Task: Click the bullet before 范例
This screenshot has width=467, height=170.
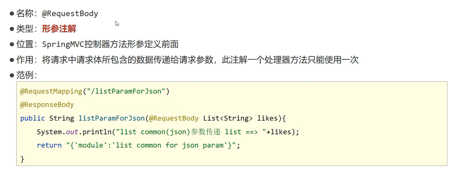Action: pyautogui.click(x=12, y=75)
